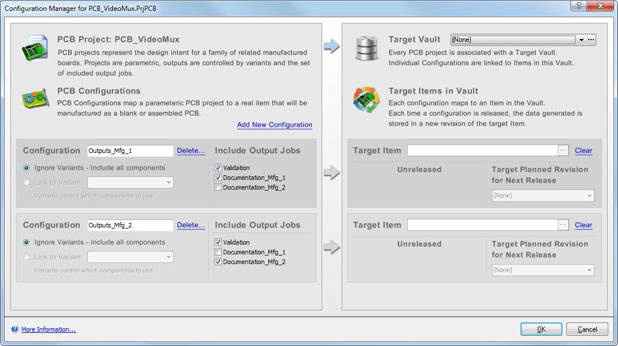
Task: Click the Outputs_Mfg_2 configuration name field
Action: [130, 225]
